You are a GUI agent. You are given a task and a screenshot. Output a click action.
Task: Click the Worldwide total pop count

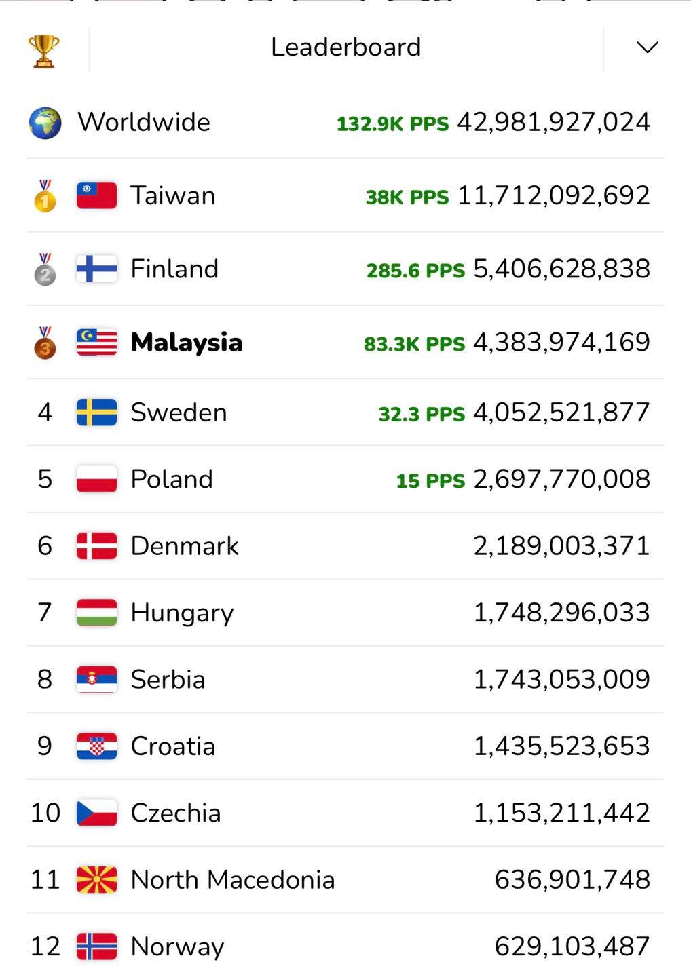[x=554, y=122]
